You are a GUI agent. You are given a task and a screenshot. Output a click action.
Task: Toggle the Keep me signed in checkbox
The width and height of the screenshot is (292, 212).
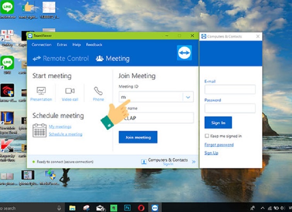207,136
